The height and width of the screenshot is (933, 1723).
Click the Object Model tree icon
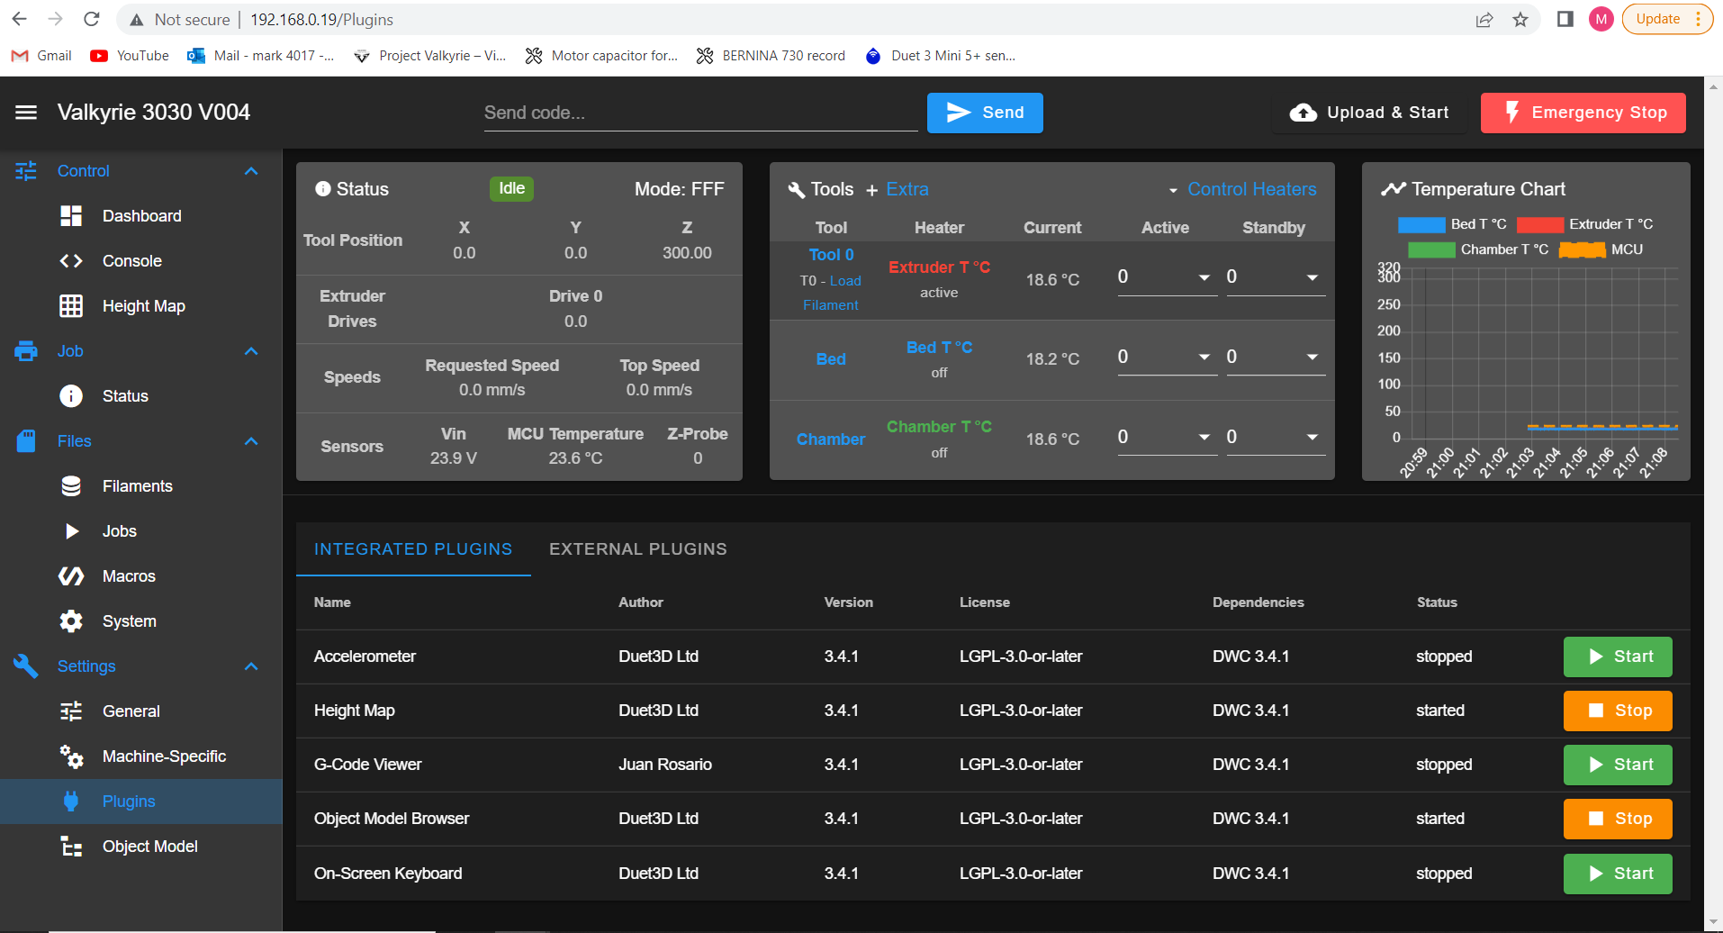pyautogui.click(x=71, y=847)
